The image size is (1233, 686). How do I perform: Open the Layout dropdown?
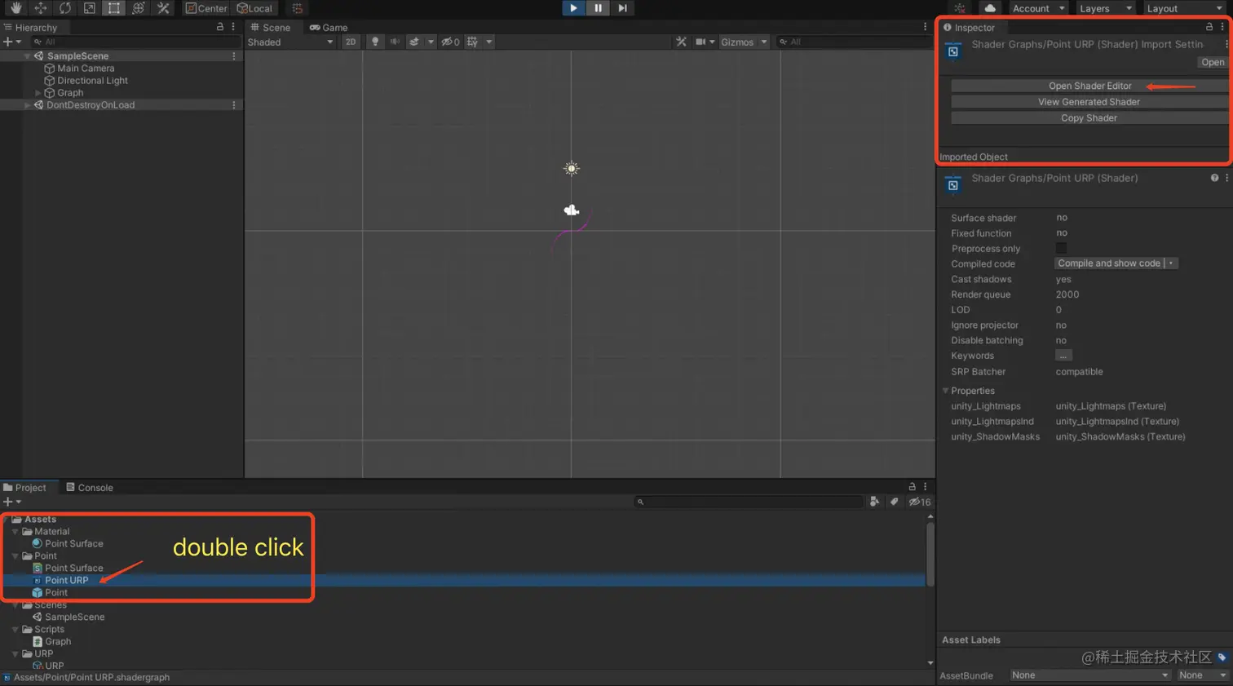[1184, 8]
